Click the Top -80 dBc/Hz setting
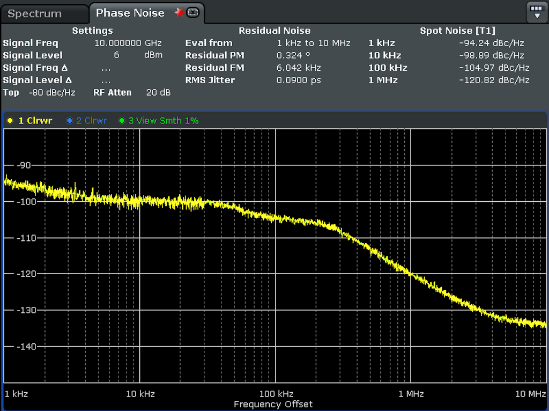Viewport: 549px width, 411px height. coord(52,92)
